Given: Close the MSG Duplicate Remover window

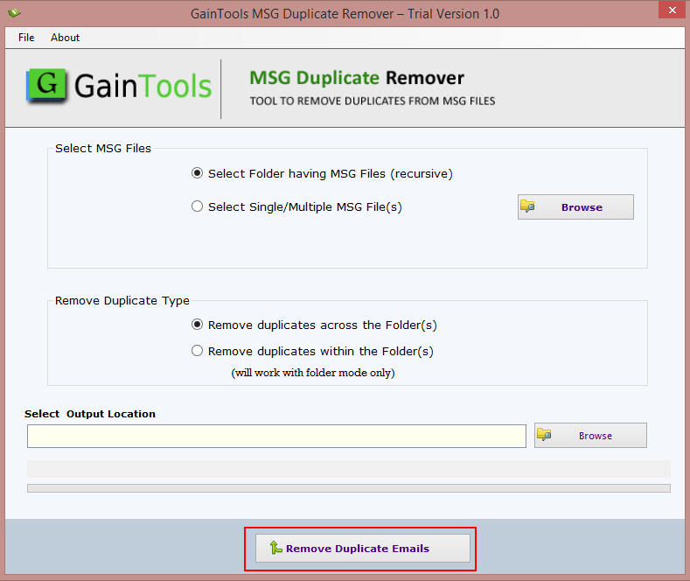Looking at the screenshot, I should [672, 10].
